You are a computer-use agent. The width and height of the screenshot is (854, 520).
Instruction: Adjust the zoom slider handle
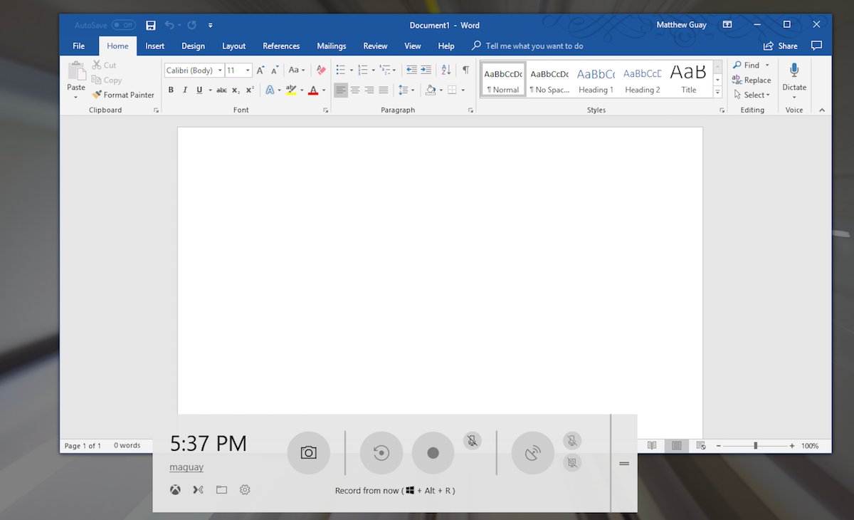tap(755, 446)
